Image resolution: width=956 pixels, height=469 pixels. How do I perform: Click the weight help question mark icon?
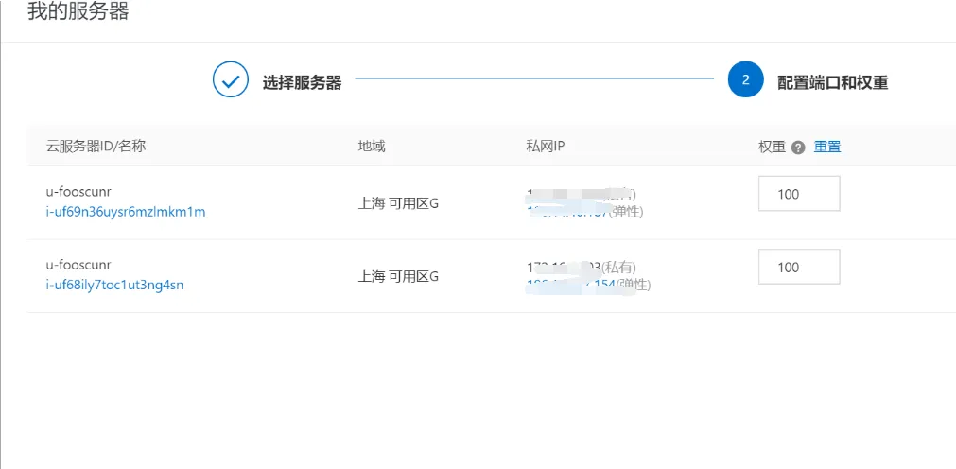point(799,147)
